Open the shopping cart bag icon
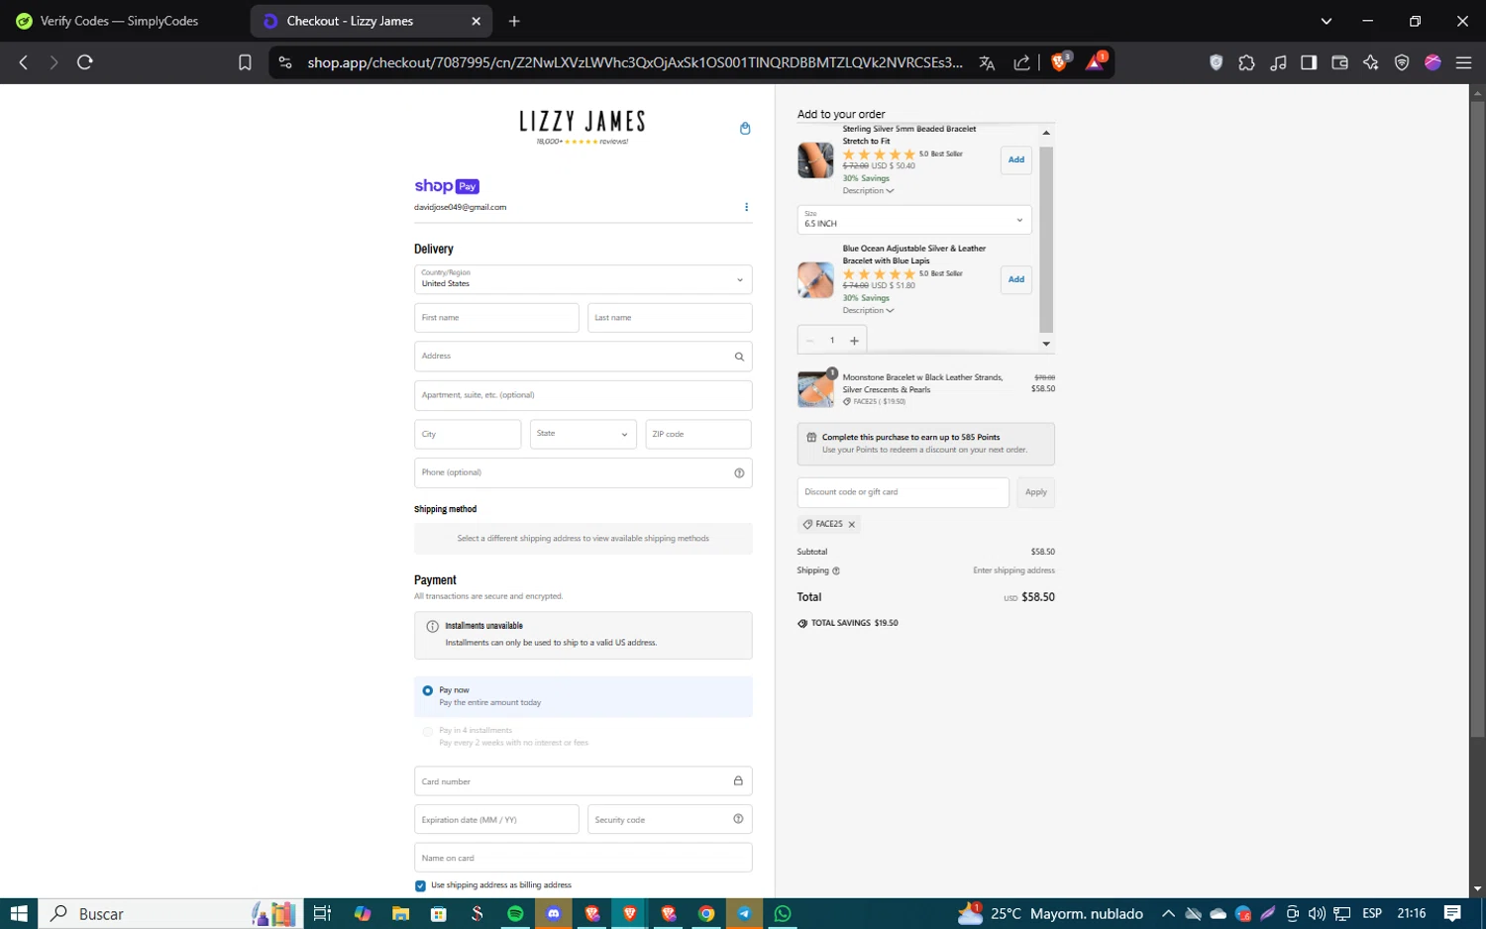This screenshot has width=1486, height=929. (x=745, y=128)
